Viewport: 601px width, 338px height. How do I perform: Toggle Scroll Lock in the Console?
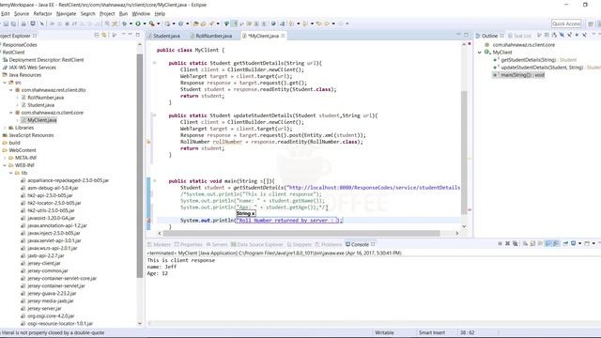[x=532, y=244]
